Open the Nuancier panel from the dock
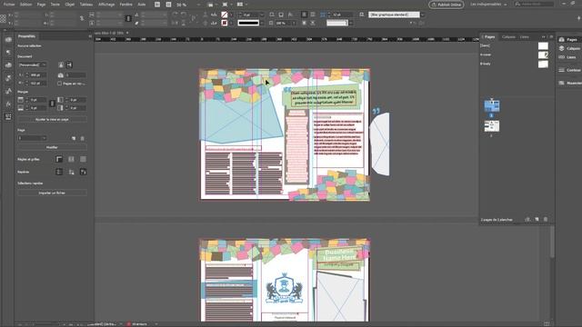Screen dimensions: 582x327 click(570, 83)
